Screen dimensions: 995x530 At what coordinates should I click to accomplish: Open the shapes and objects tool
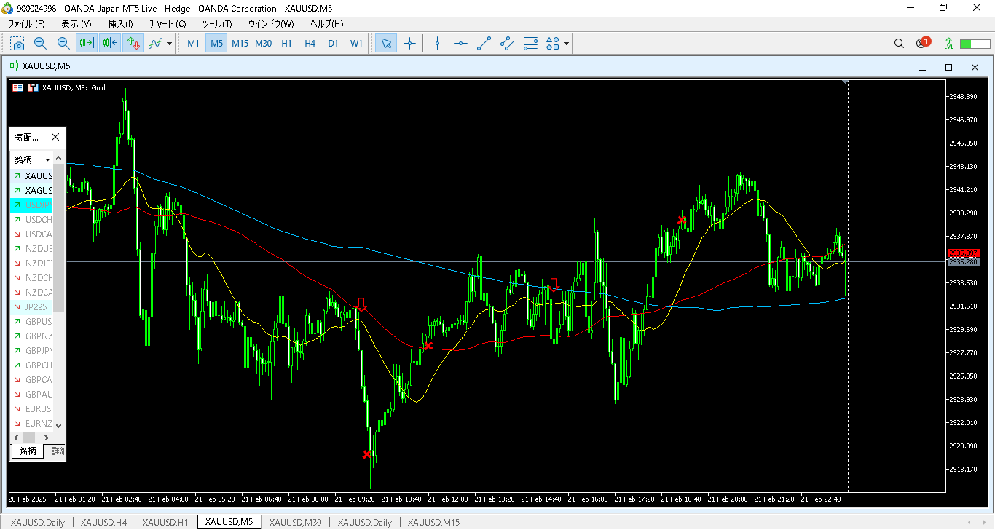click(x=553, y=44)
